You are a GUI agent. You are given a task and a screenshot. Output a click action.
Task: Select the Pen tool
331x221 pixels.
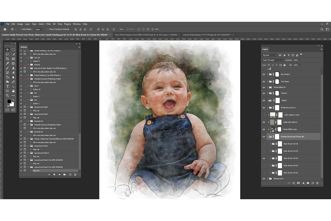(13, 82)
